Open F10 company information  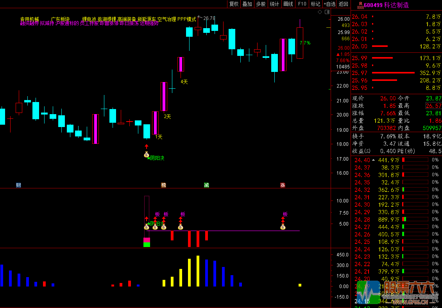[302, 4]
